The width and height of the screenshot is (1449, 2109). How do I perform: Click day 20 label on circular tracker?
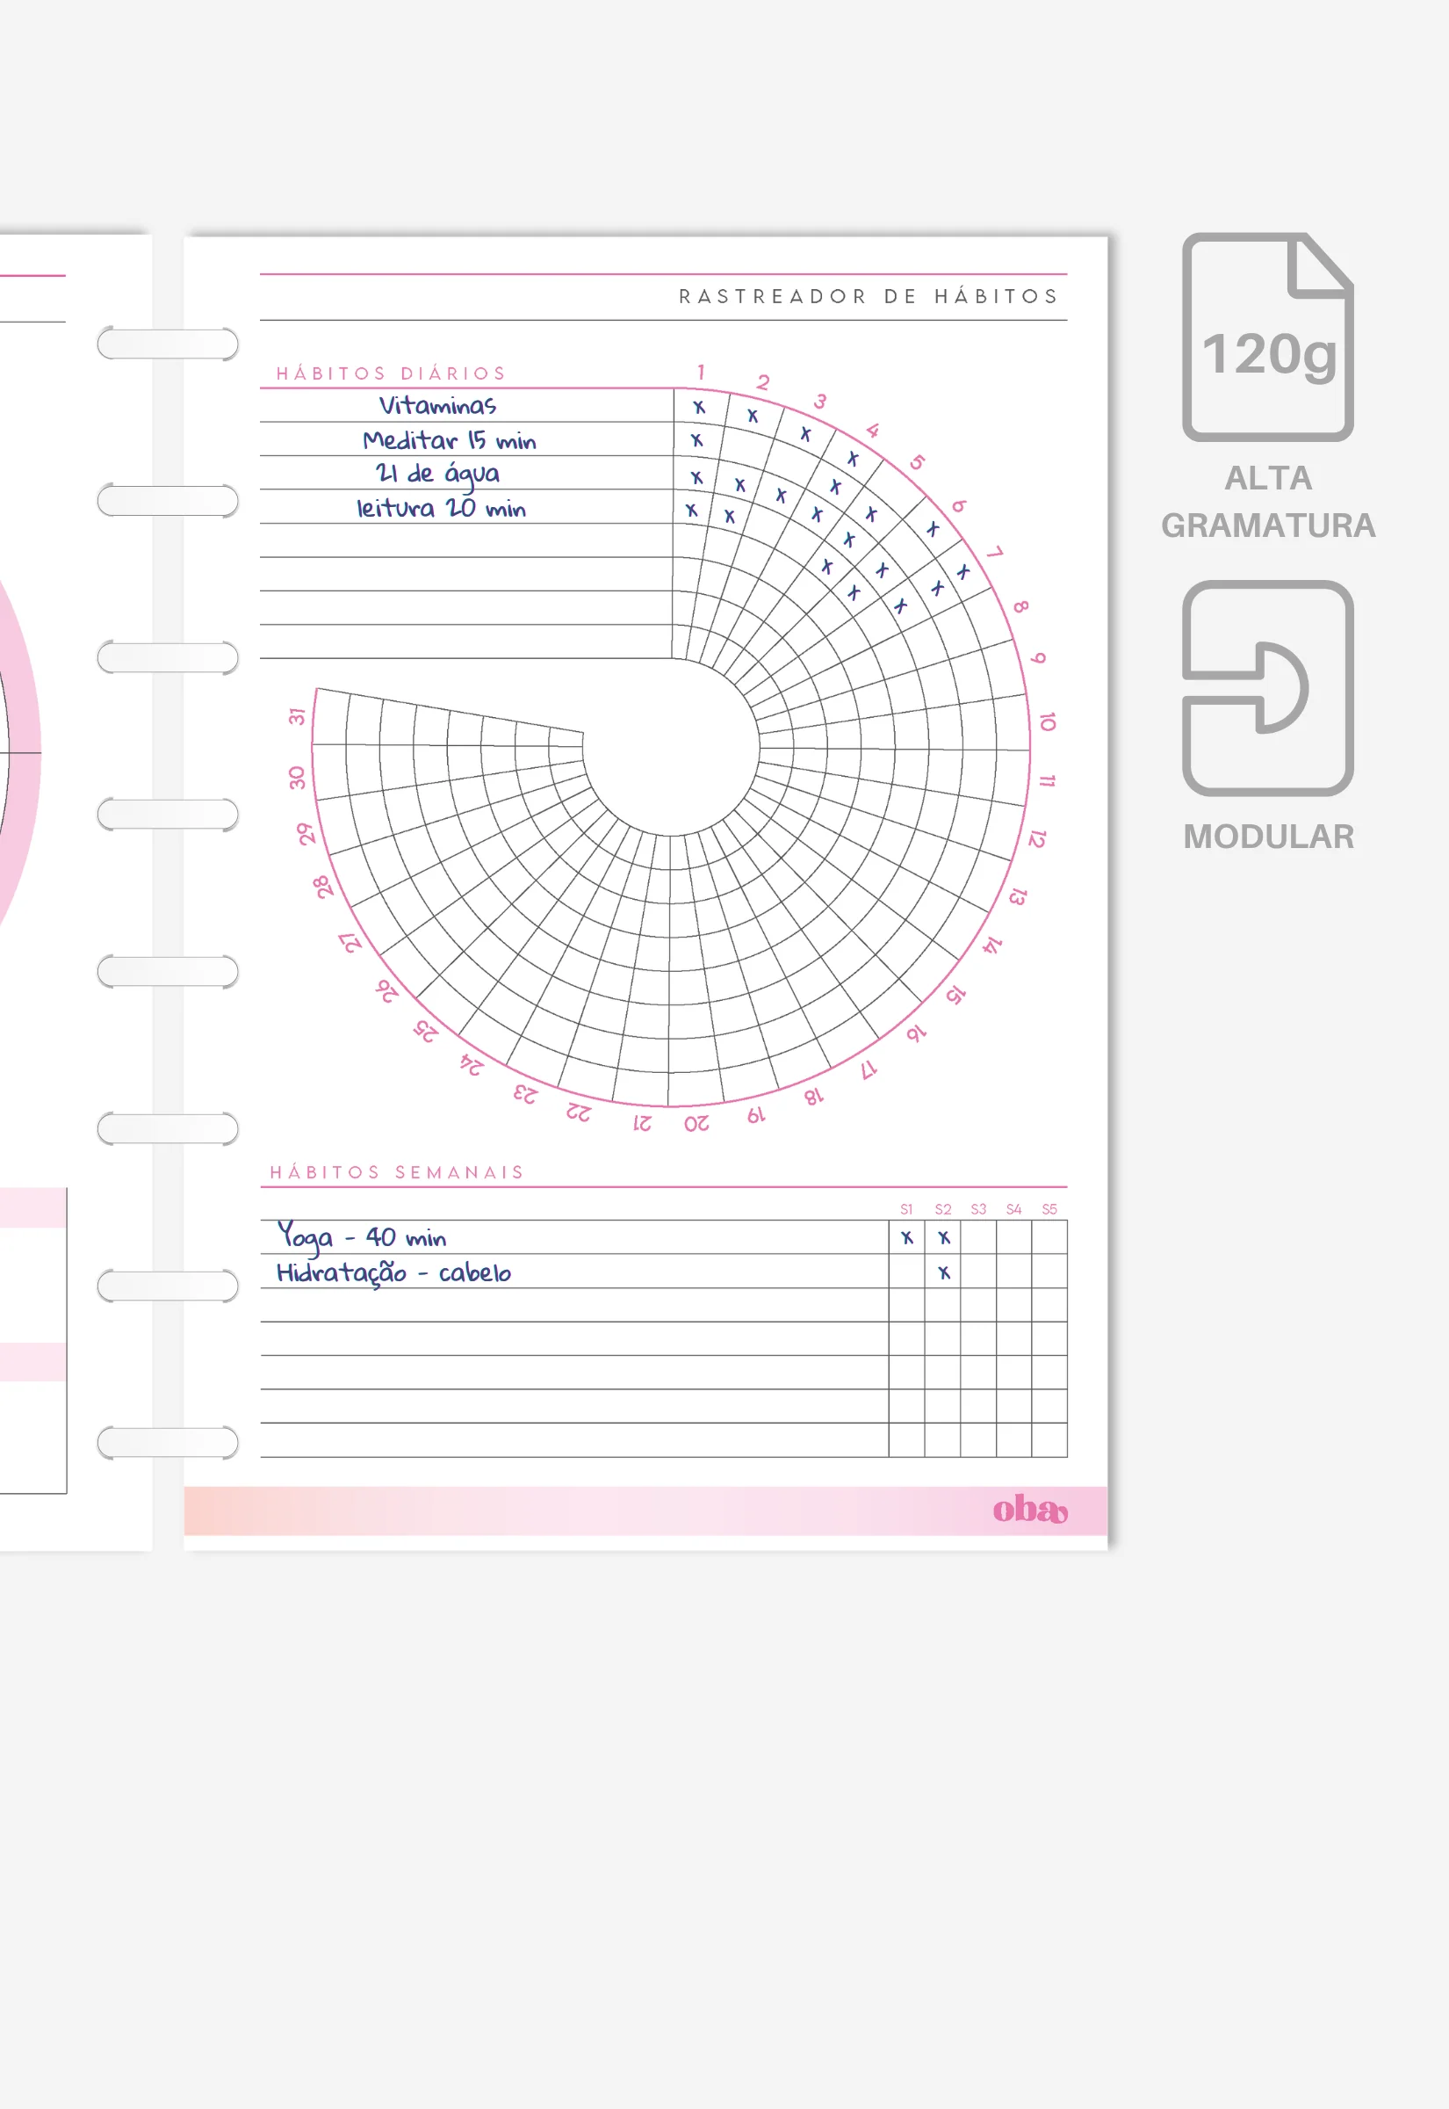tap(696, 1125)
